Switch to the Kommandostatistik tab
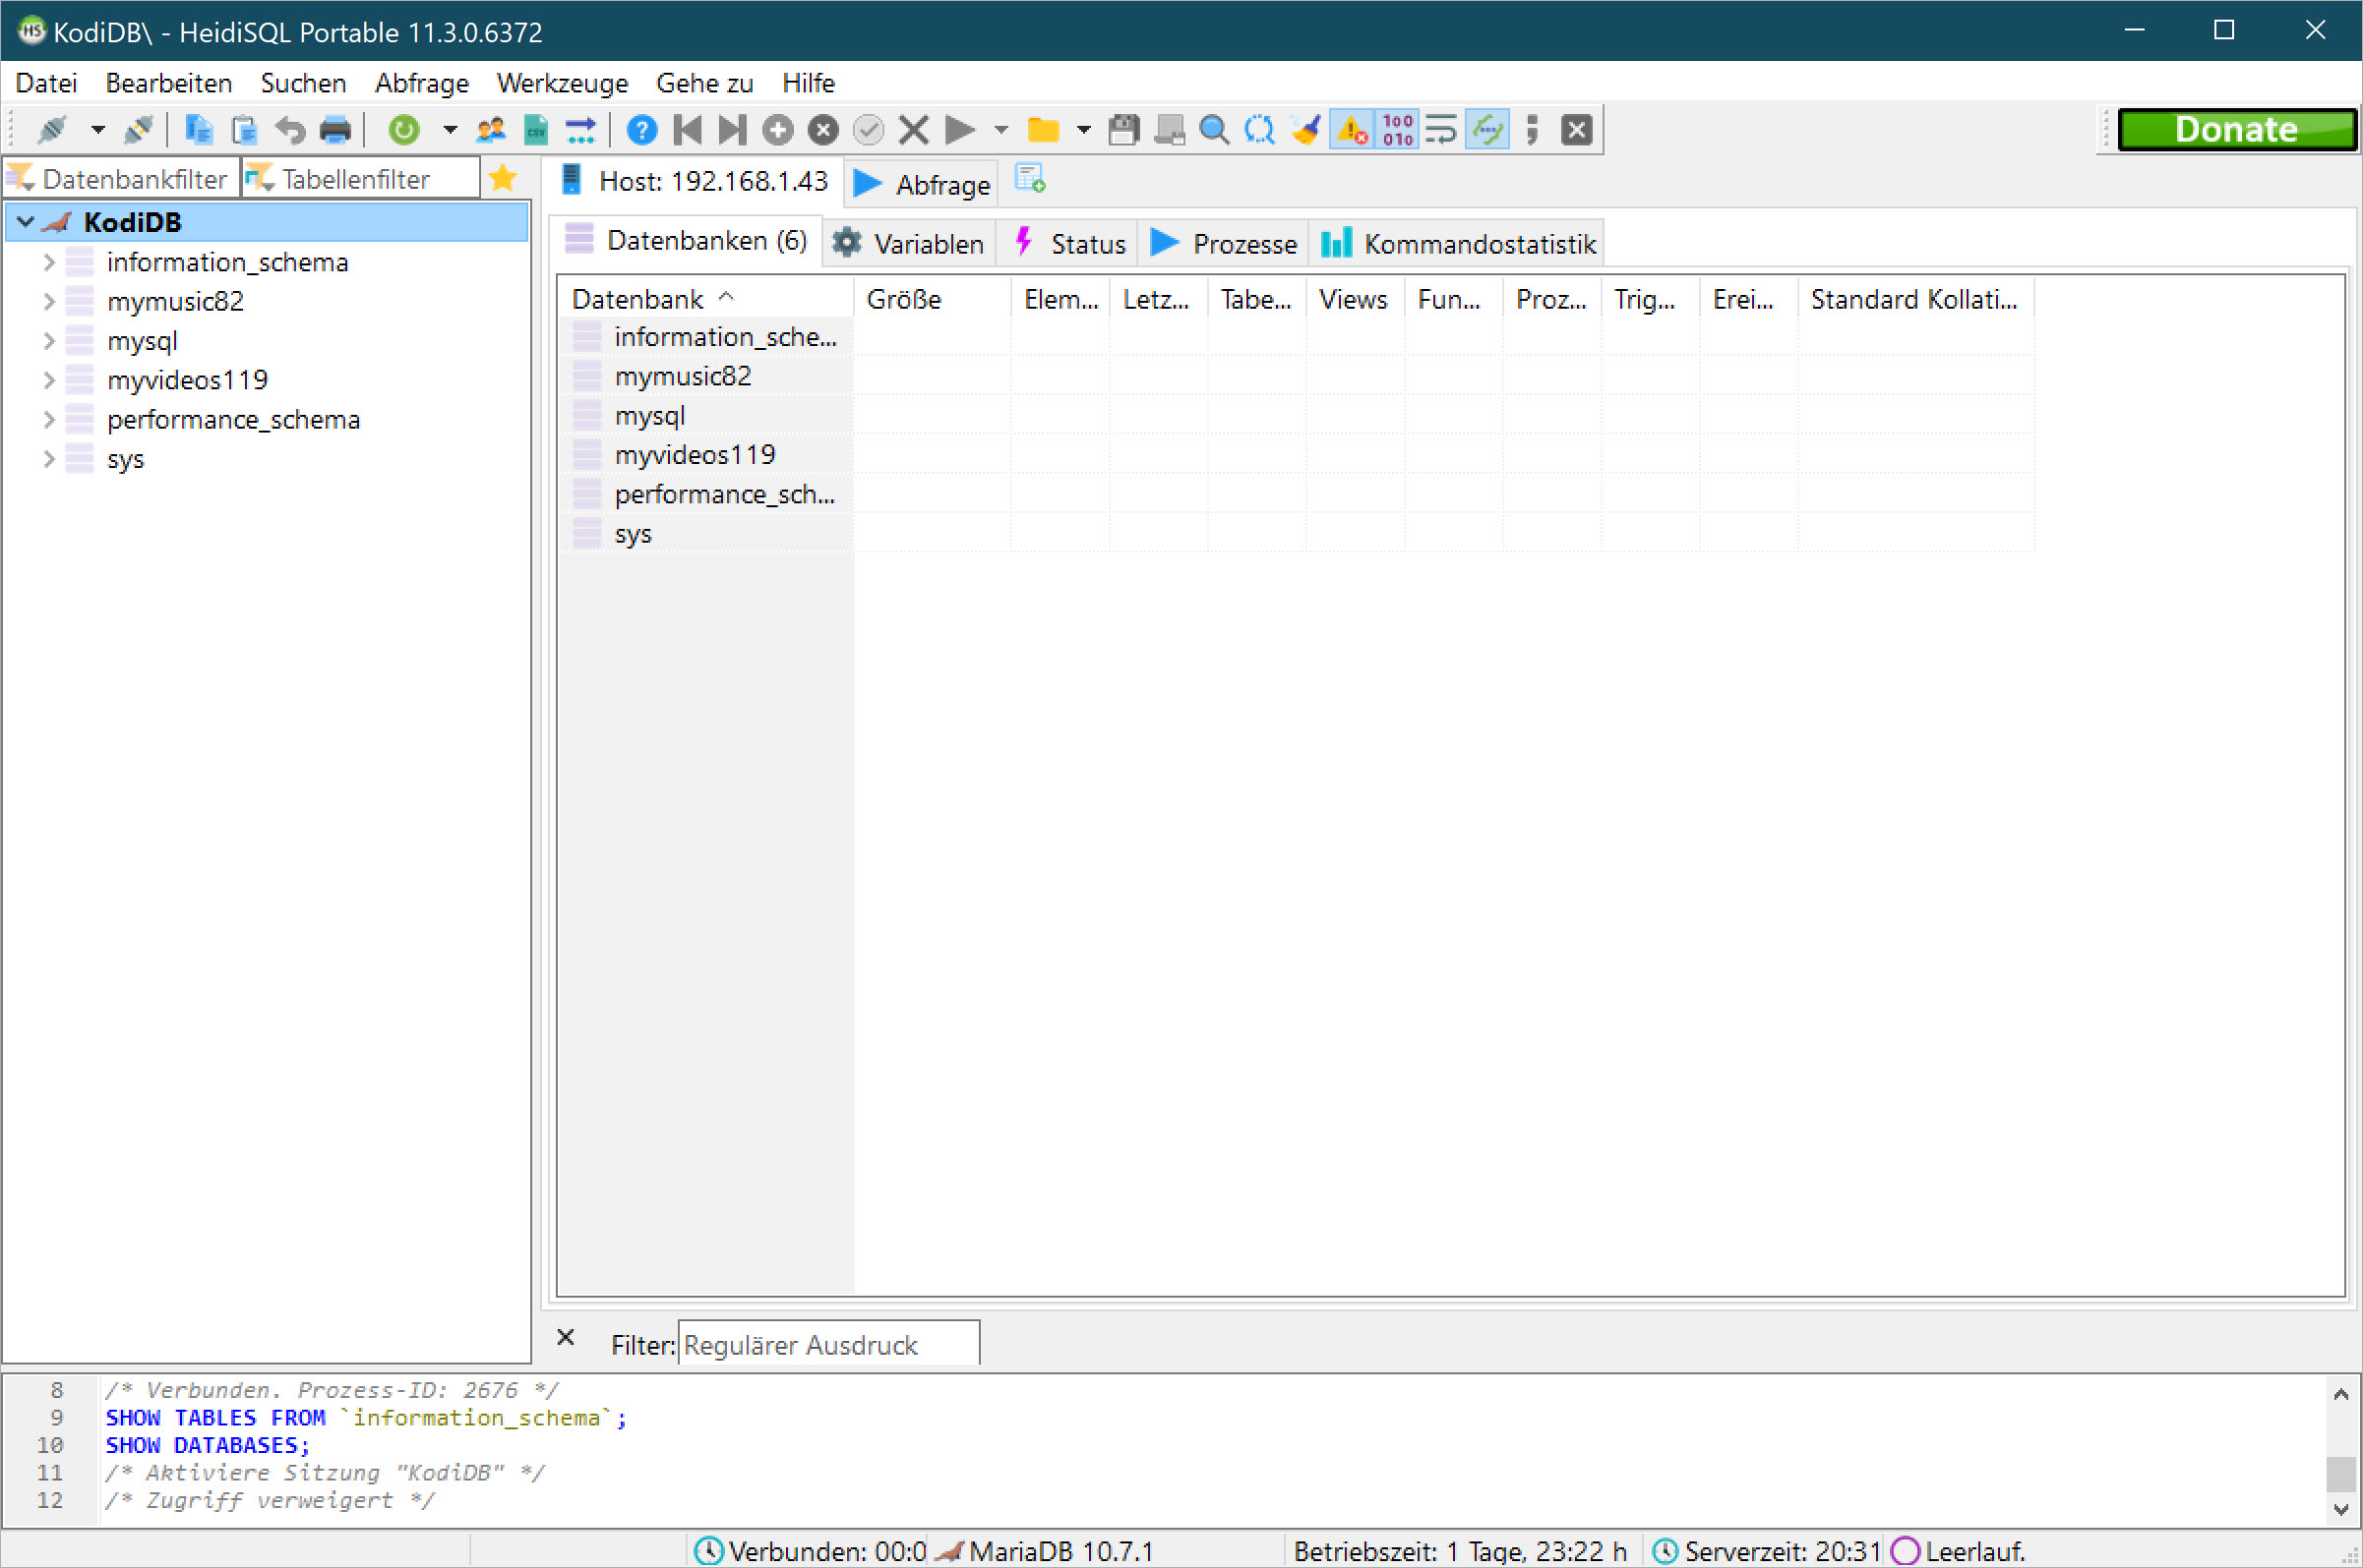Image resolution: width=2363 pixels, height=1568 pixels. pos(1459,243)
